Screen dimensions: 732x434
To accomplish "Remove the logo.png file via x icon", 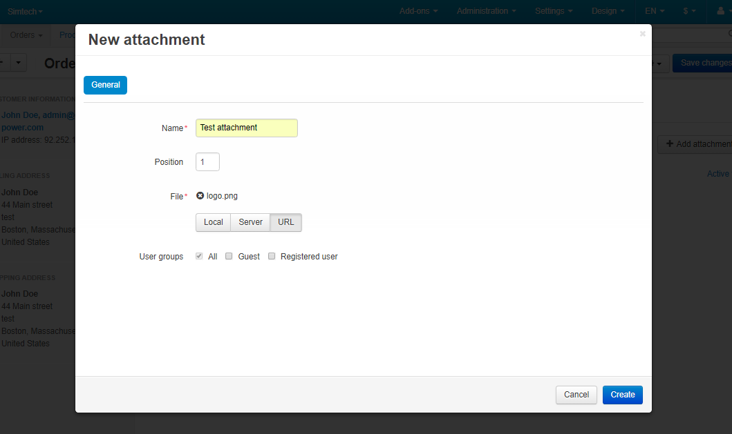I will click(x=200, y=196).
